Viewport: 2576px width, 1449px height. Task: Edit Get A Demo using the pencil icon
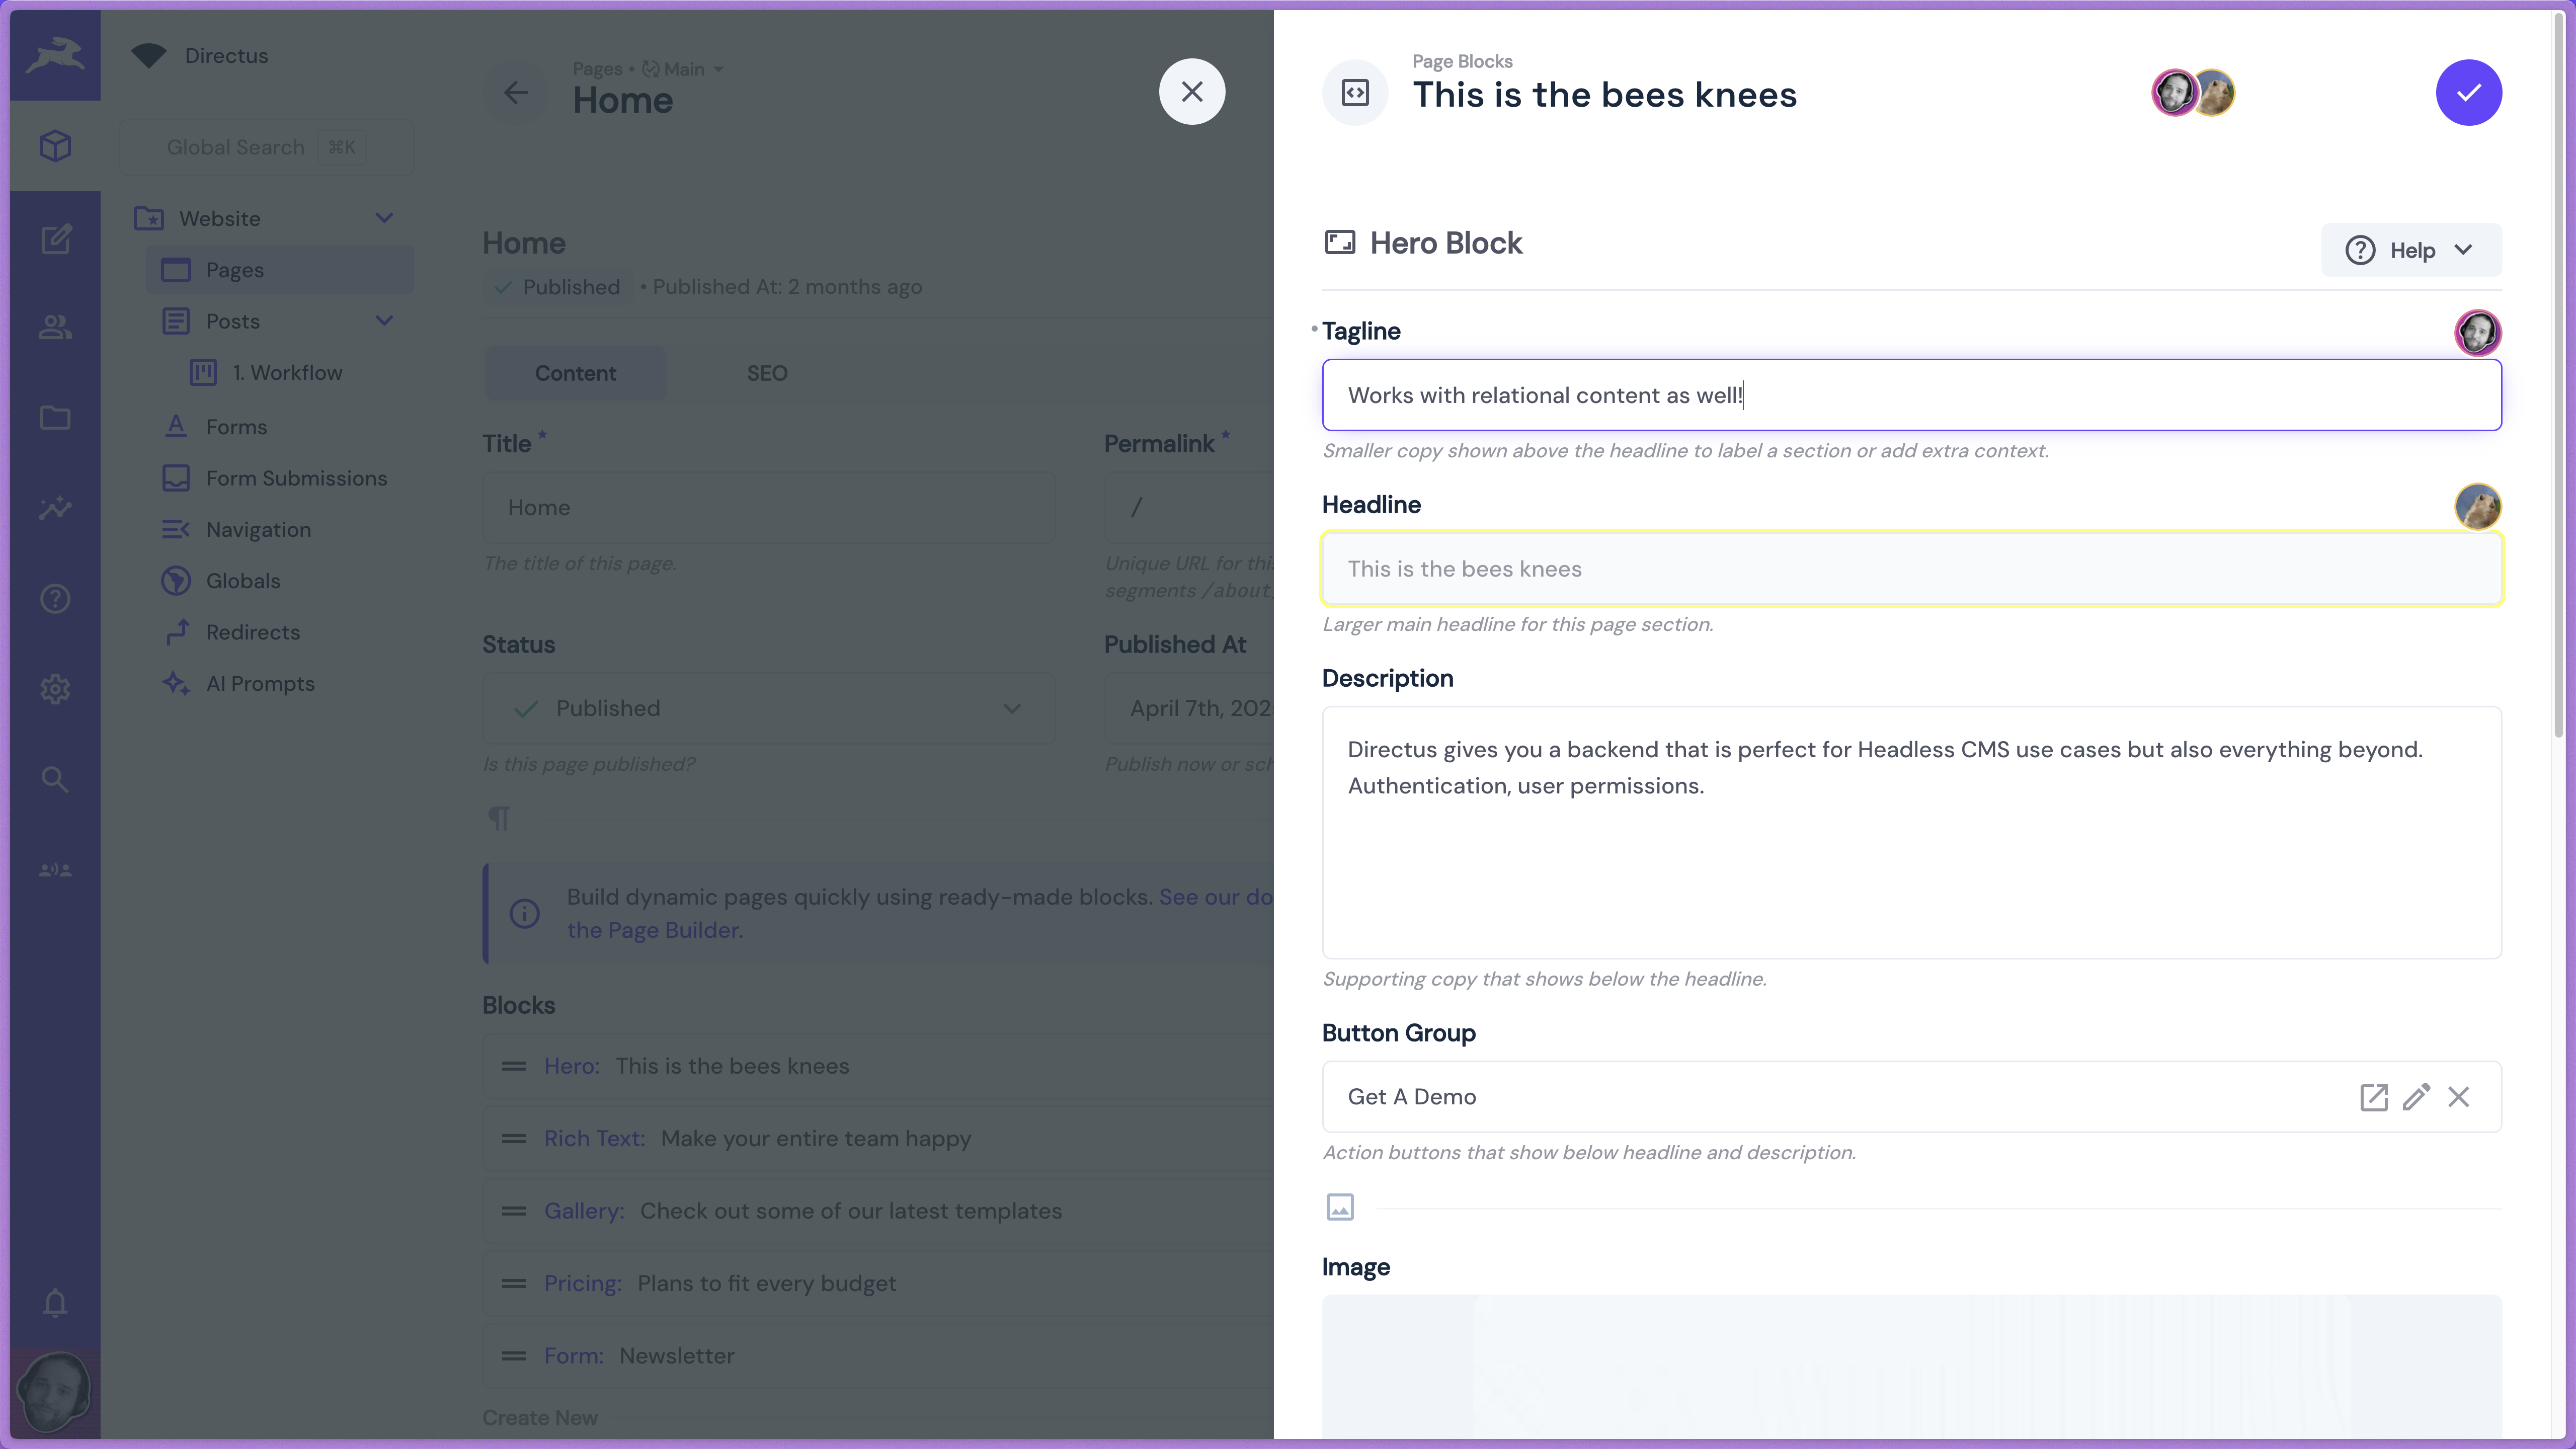[2417, 1097]
